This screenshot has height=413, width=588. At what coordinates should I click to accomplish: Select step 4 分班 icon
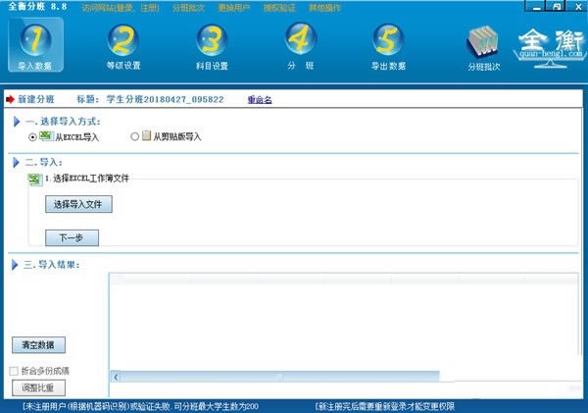(300, 39)
